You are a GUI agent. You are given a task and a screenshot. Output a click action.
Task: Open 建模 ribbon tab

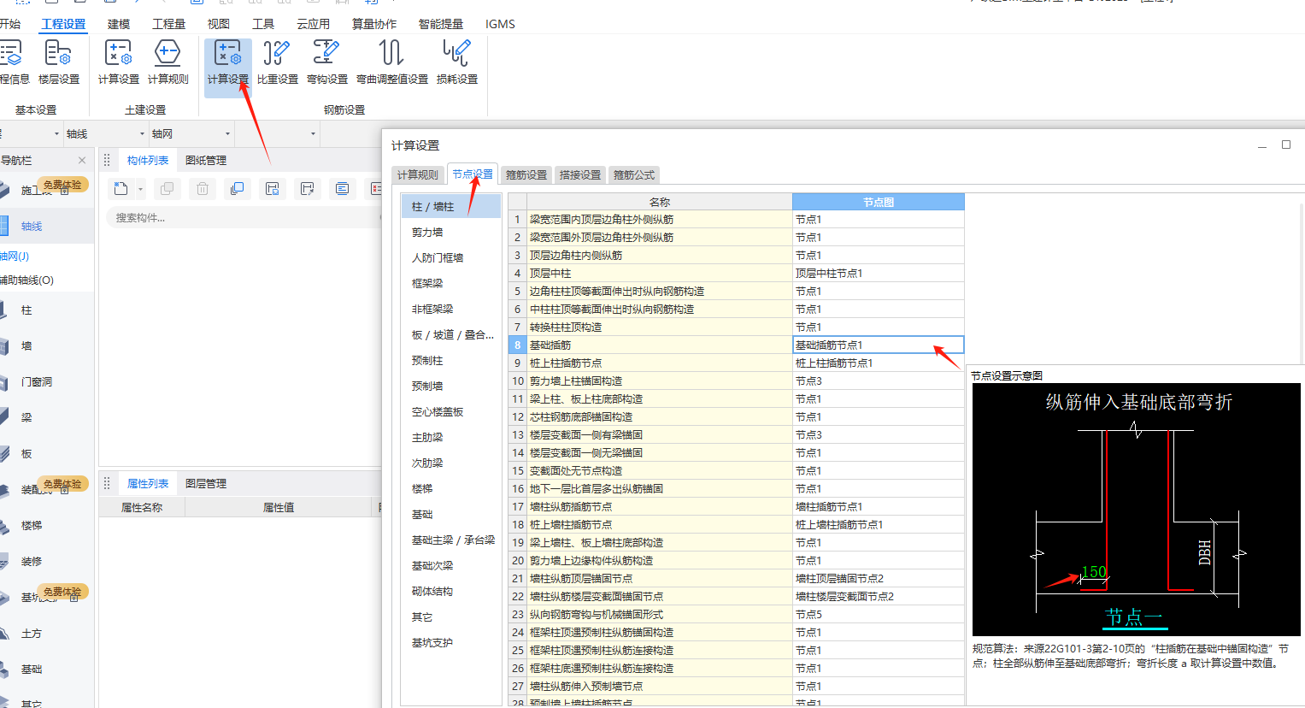[119, 24]
